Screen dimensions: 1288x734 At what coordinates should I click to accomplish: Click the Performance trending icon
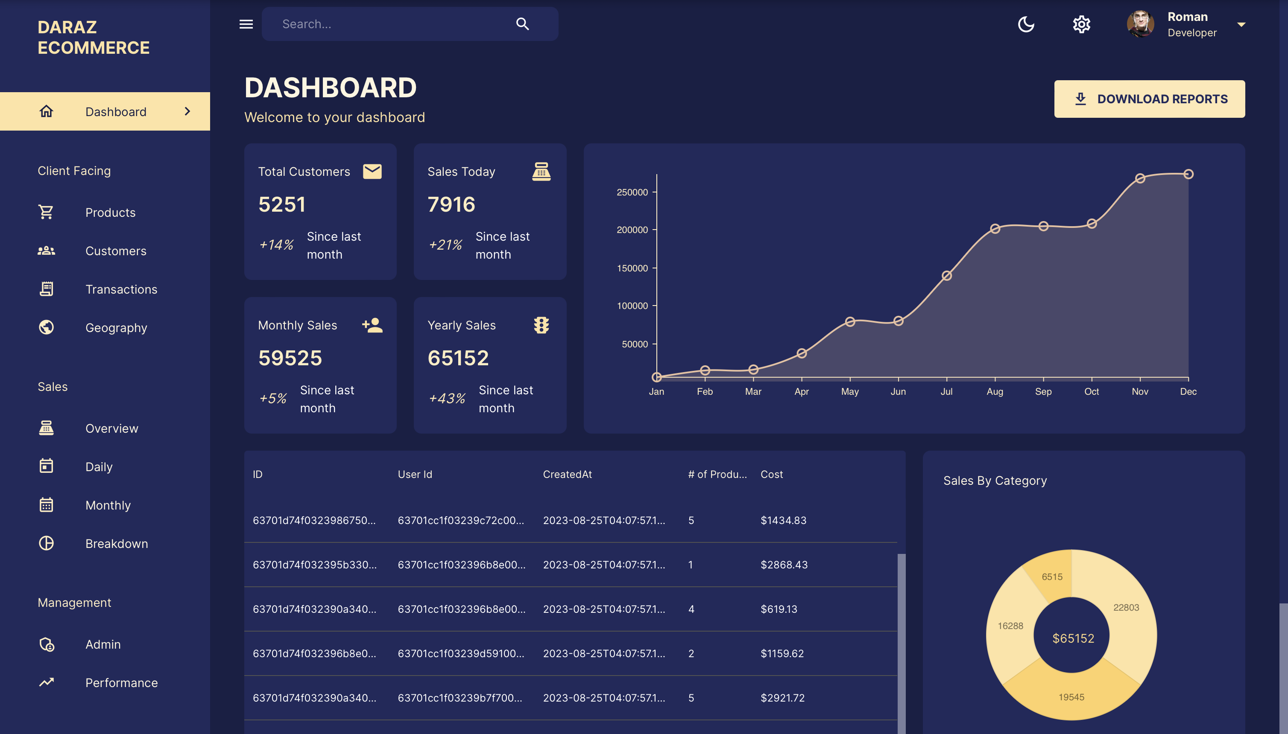[x=46, y=682]
